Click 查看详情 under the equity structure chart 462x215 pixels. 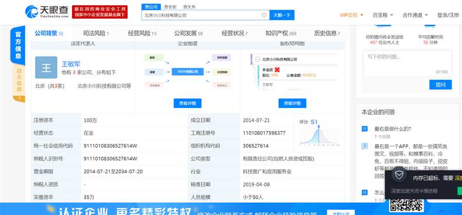coord(292,103)
